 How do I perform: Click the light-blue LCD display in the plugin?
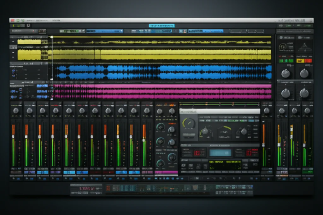click(x=220, y=153)
